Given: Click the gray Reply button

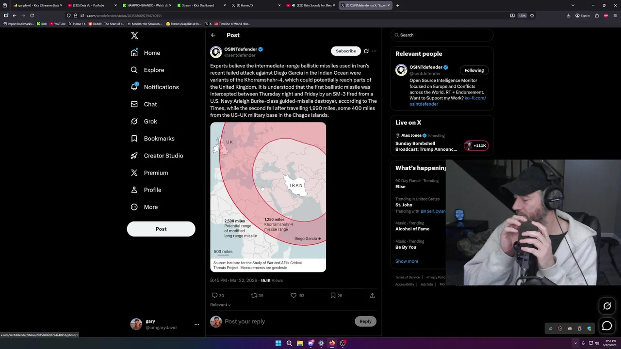Looking at the screenshot, I should point(365,321).
